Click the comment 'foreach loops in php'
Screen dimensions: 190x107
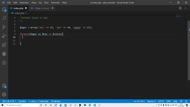coord(34,18)
